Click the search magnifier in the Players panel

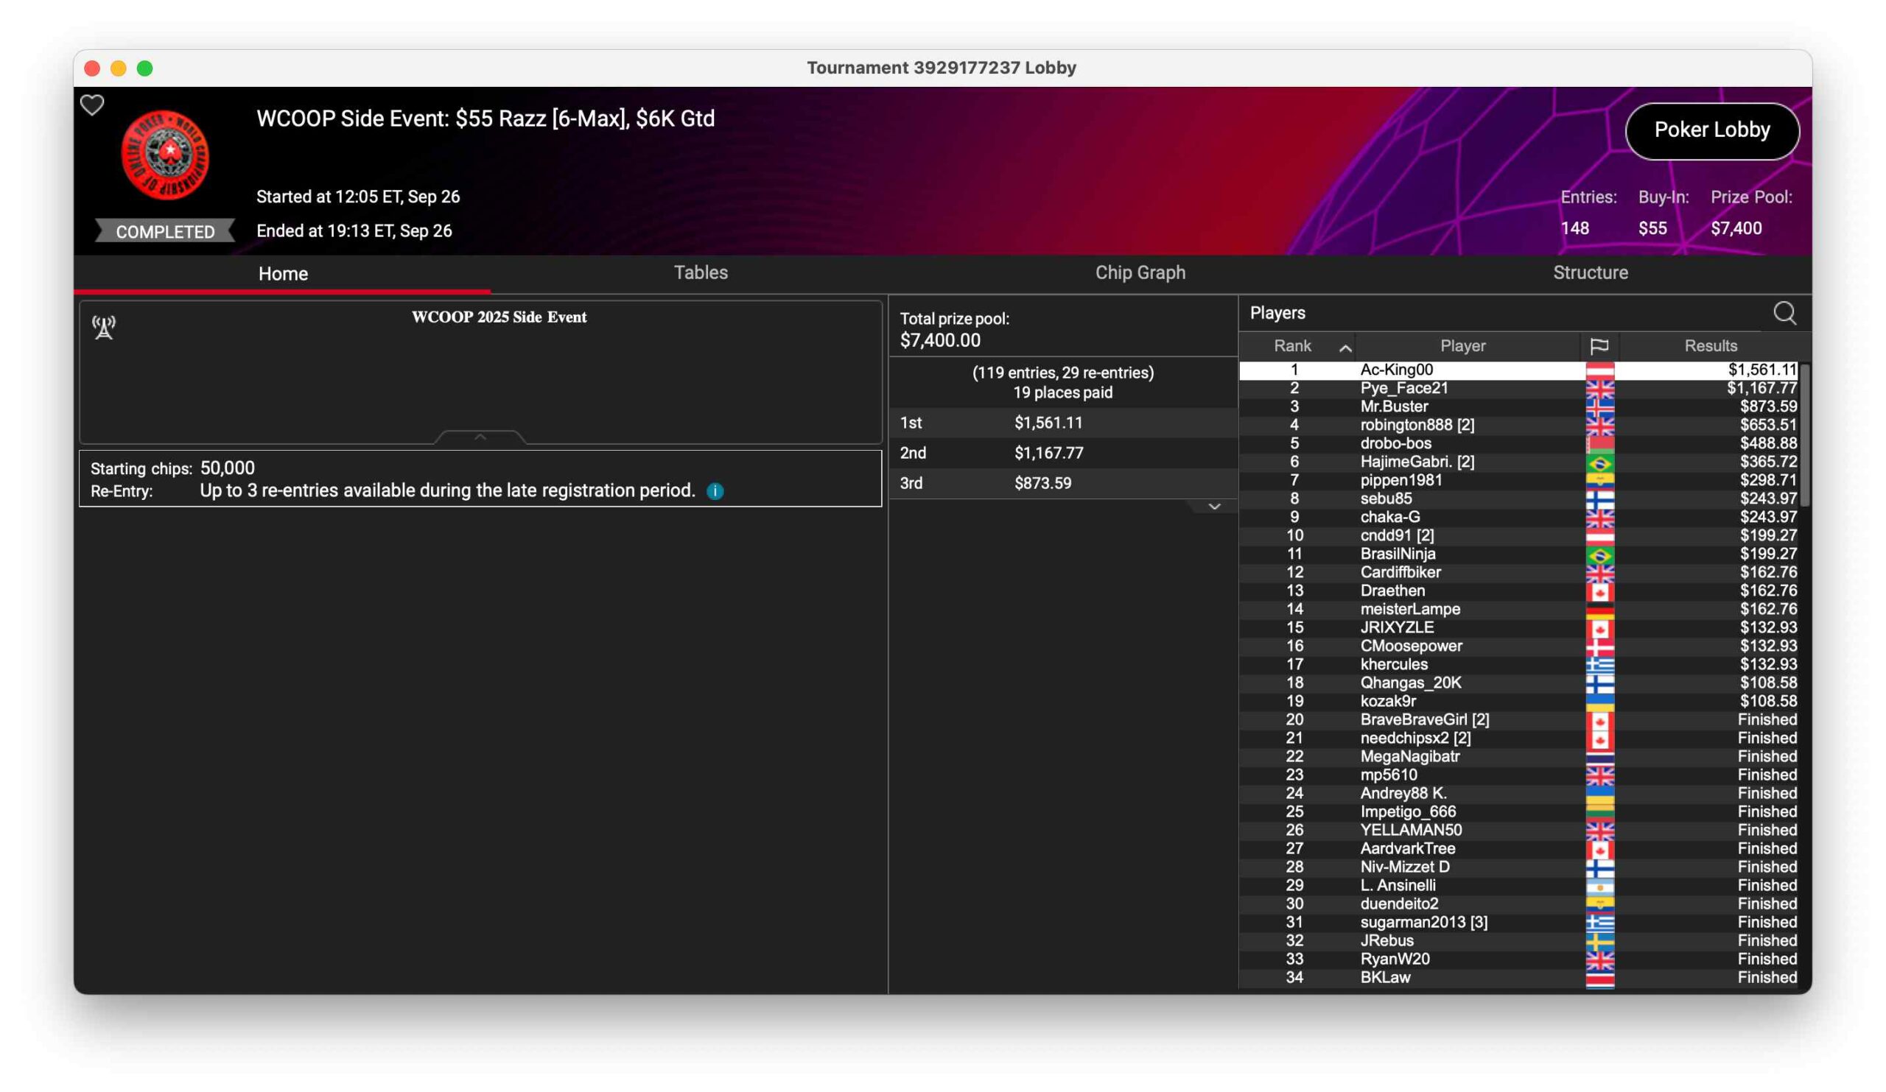tap(1784, 313)
